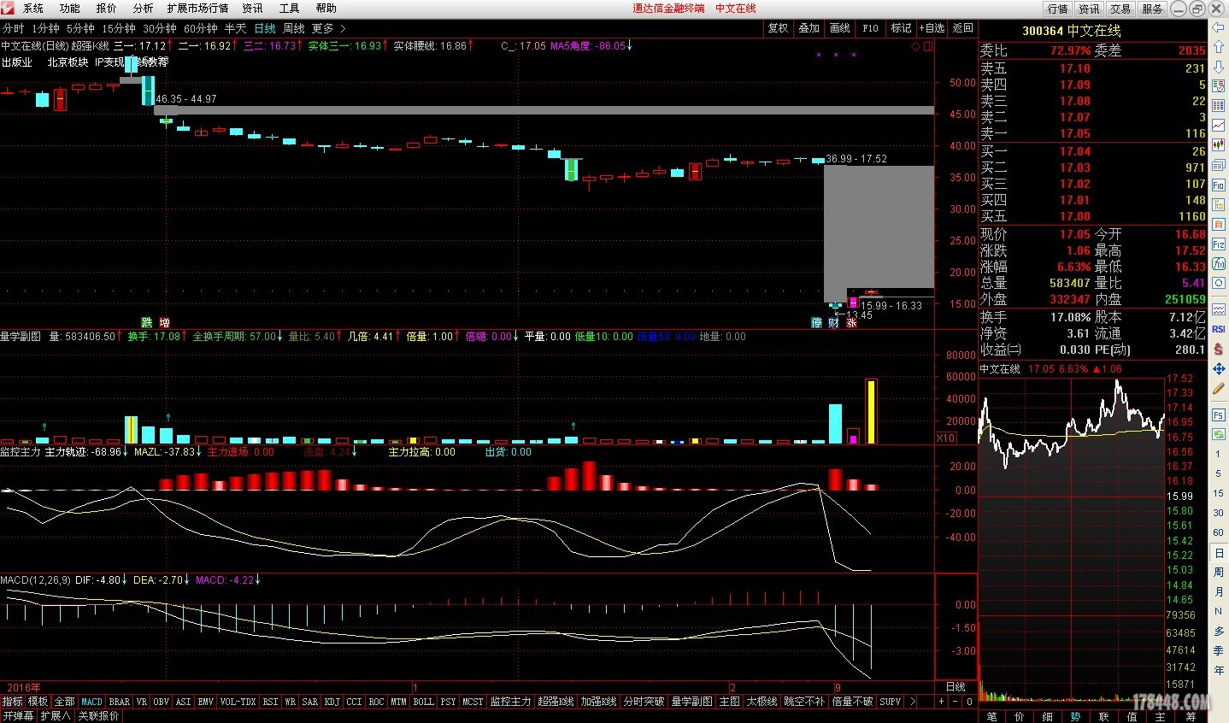Click the 行情 button at top right
Viewport: 1229px width, 723px height.
point(1058,9)
